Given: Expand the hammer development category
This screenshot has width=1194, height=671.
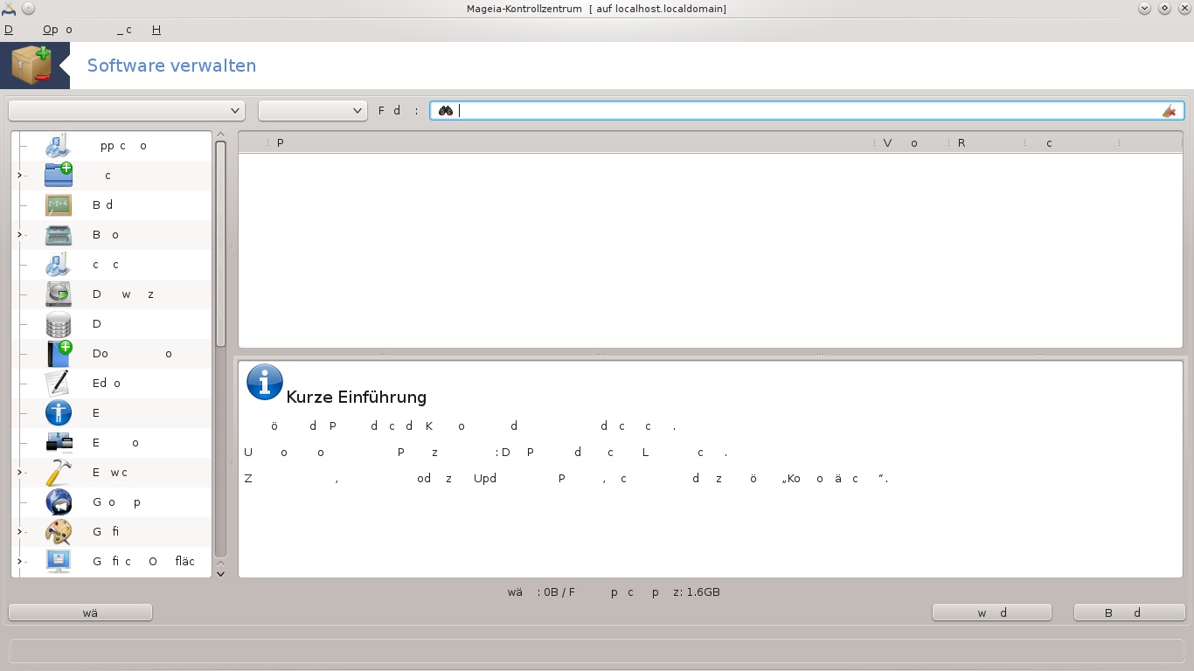Looking at the screenshot, I should [19, 473].
